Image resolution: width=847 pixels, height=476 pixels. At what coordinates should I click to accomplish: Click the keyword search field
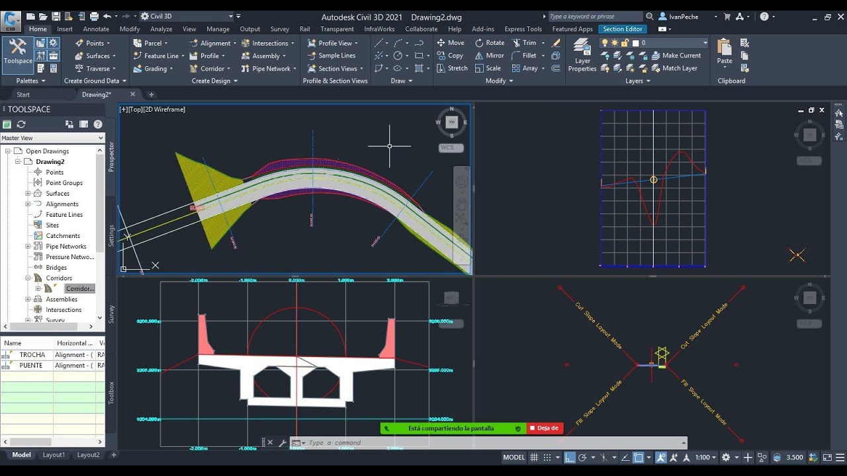594,17
